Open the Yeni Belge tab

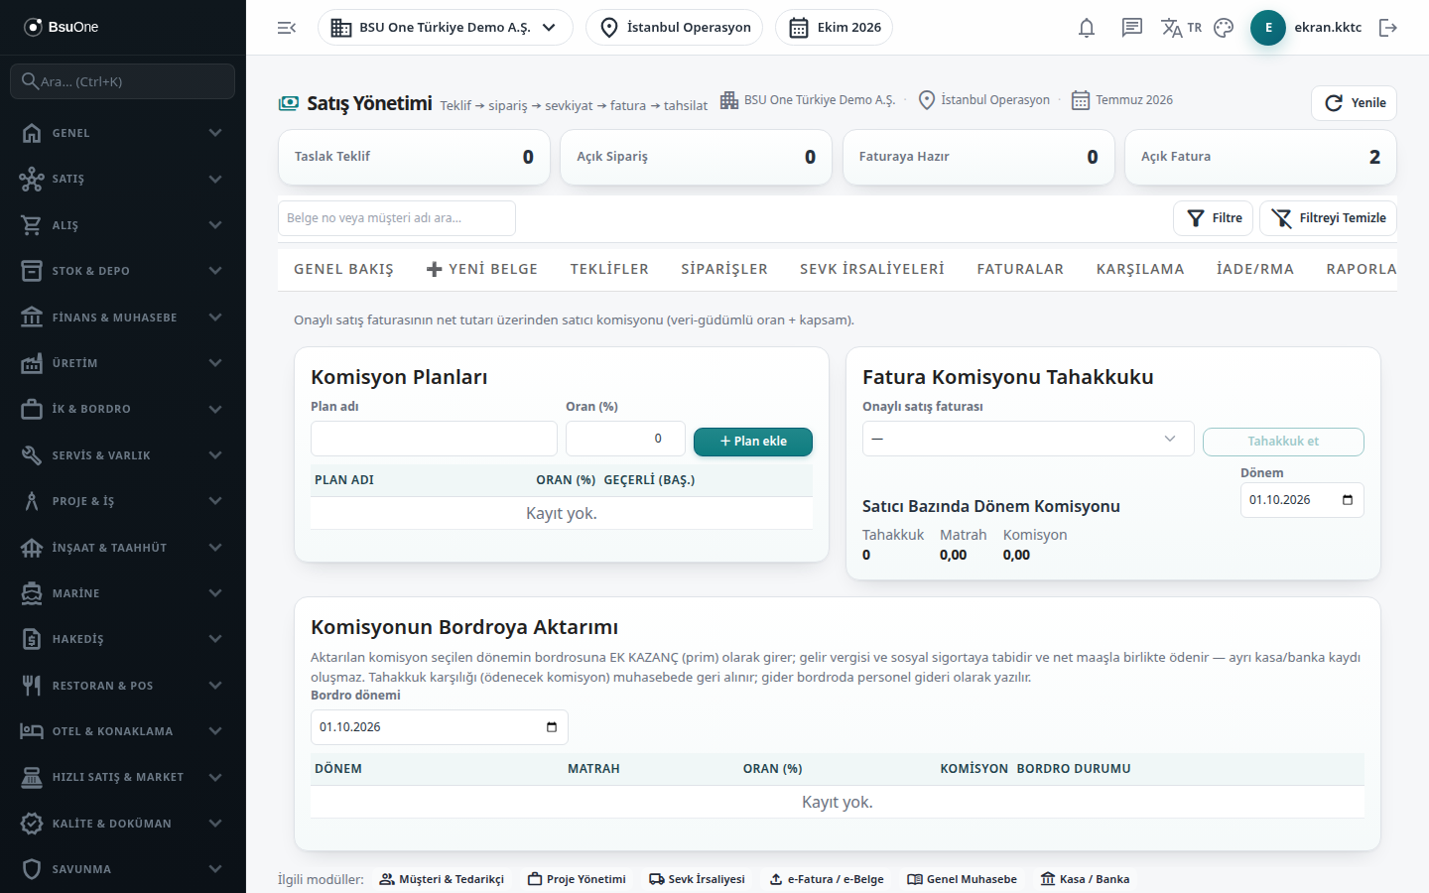coord(482,269)
